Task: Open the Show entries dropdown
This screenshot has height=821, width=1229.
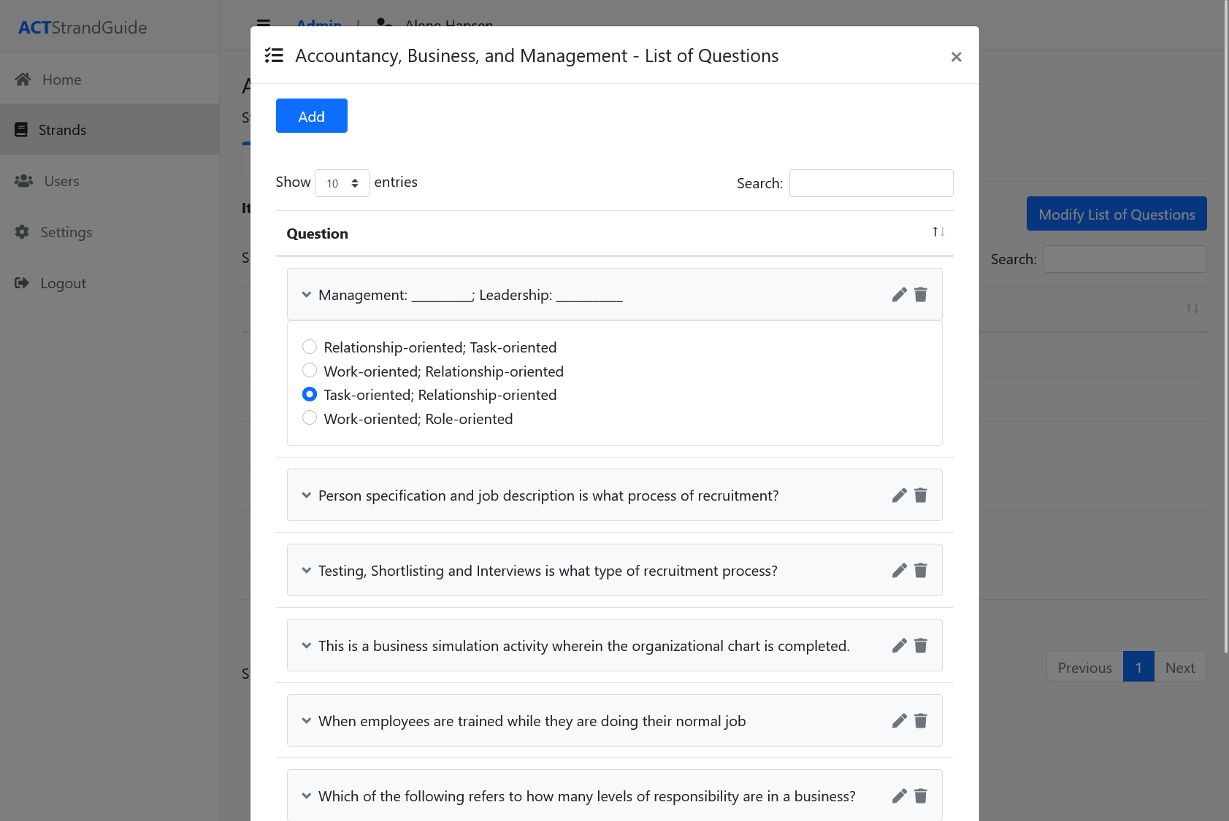Action: tap(342, 183)
